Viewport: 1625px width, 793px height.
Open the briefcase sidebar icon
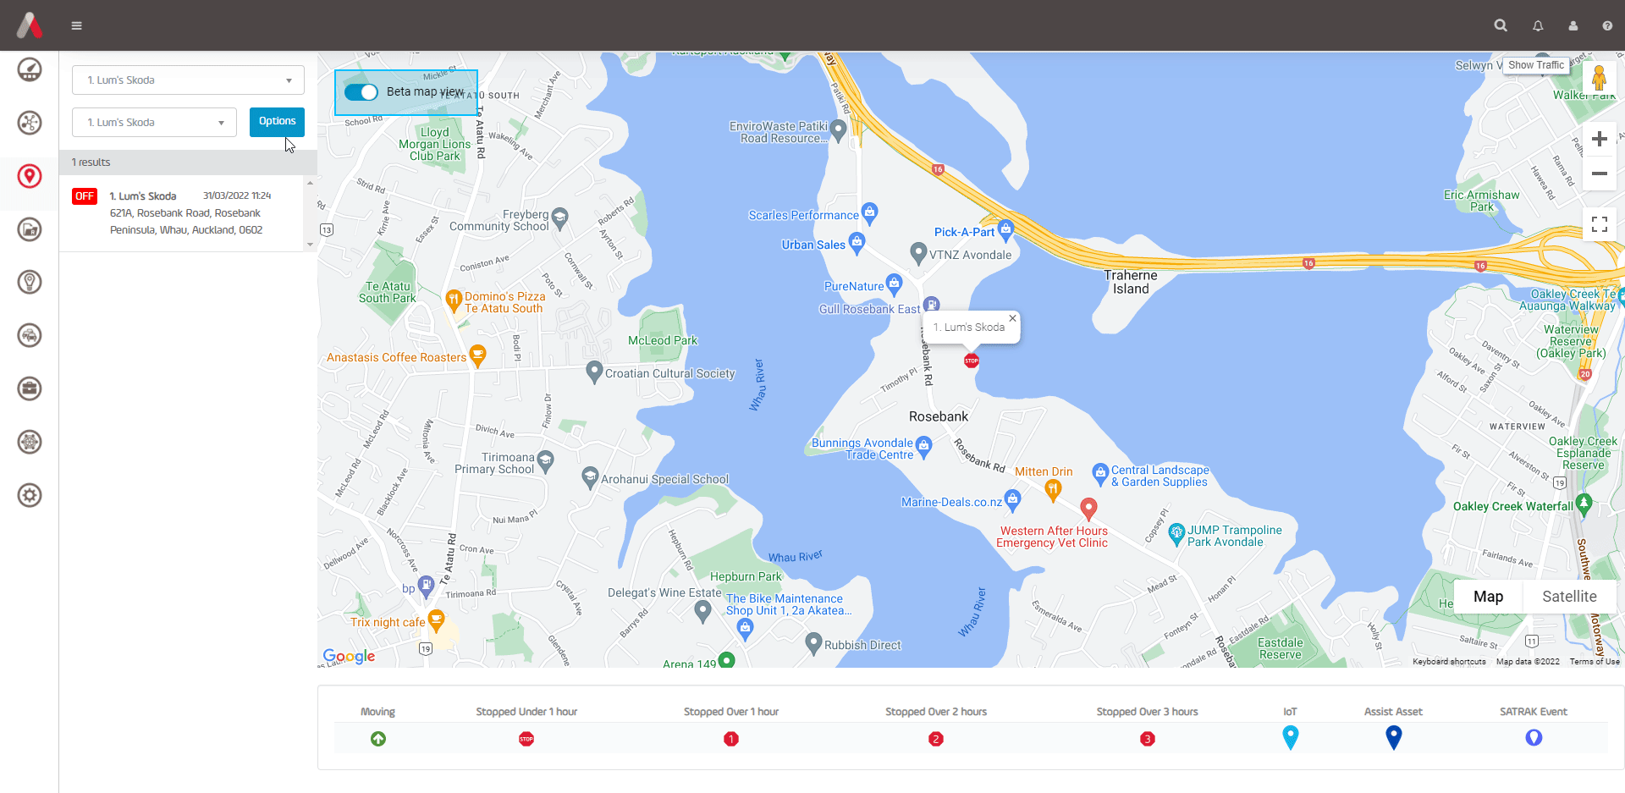pyautogui.click(x=30, y=388)
